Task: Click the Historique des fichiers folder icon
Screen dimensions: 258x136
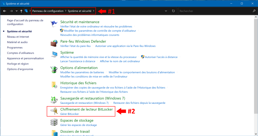Action: click(x=54, y=85)
